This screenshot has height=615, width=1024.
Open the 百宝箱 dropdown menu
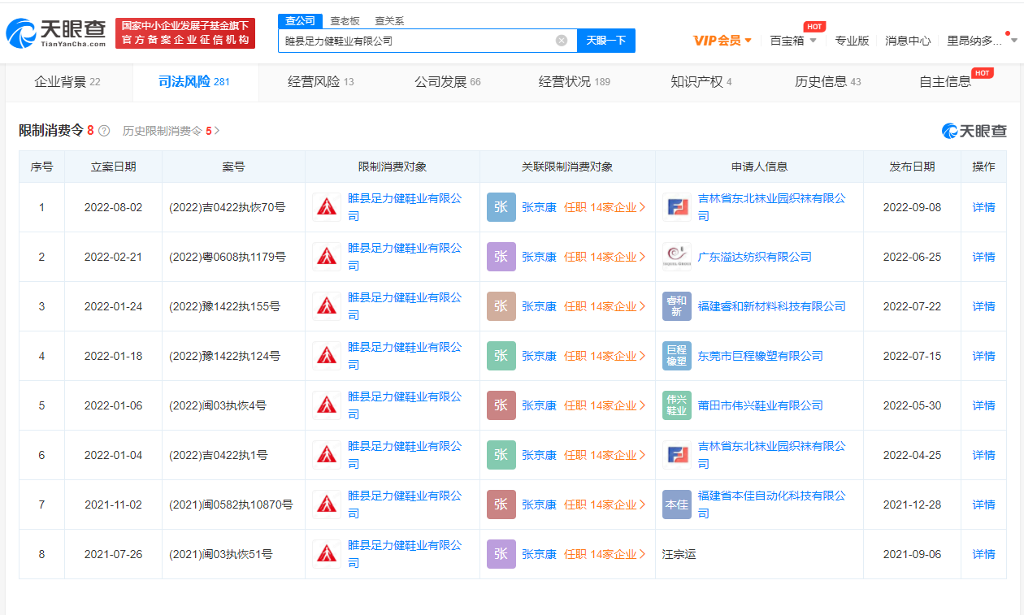coord(793,40)
